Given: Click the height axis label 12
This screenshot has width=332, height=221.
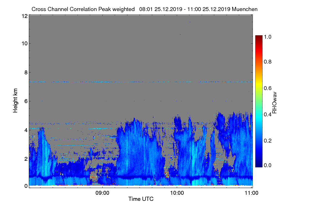Looking at the screenshot, I should point(24,16).
